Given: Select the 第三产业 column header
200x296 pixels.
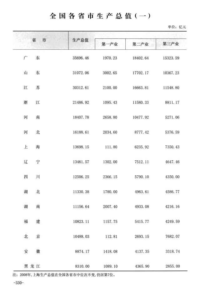Looking at the screenshot, I should (x=171, y=44).
